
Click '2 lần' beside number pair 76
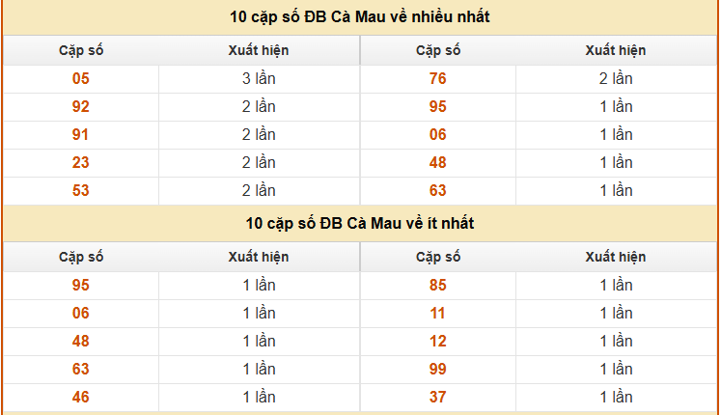point(616,79)
